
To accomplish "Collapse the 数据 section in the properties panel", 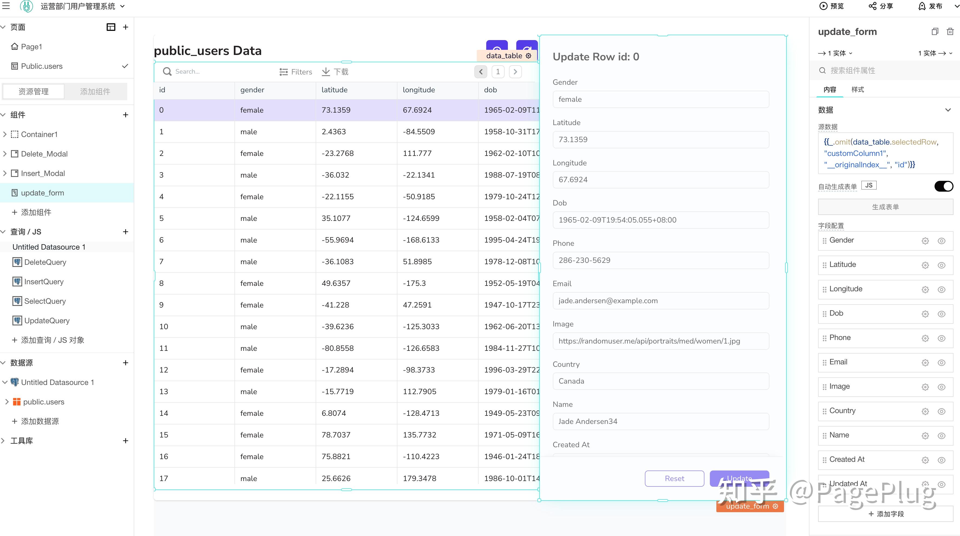I will pos(948,110).
